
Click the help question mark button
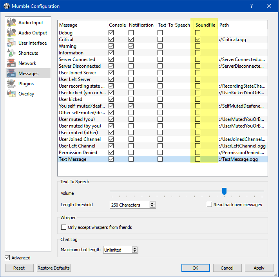(x=252, y=6)
